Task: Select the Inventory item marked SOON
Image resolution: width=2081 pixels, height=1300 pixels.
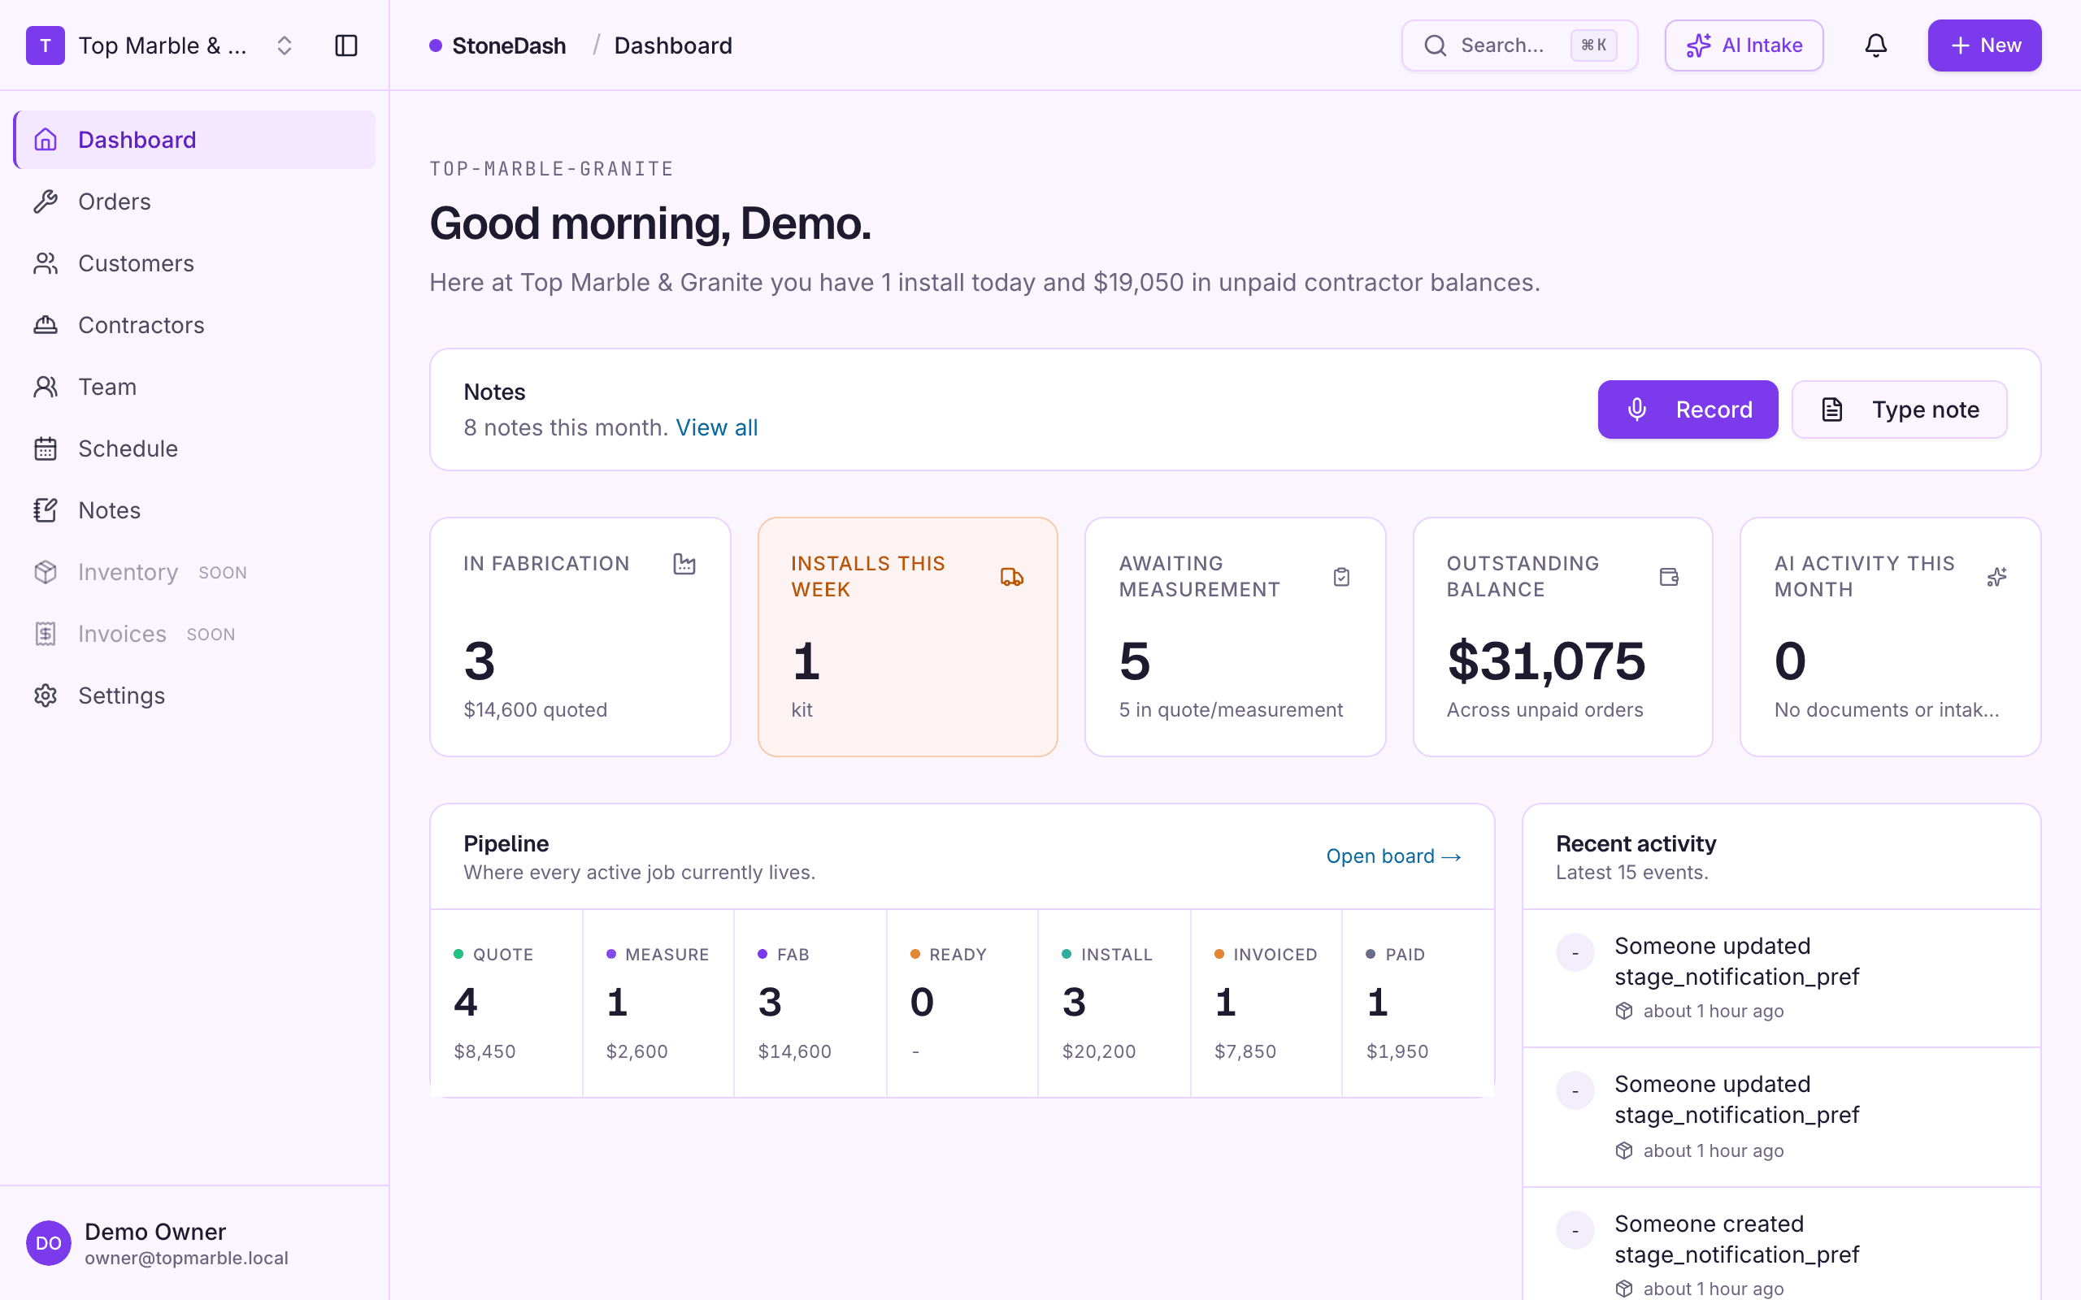Action: coord(194,573)
